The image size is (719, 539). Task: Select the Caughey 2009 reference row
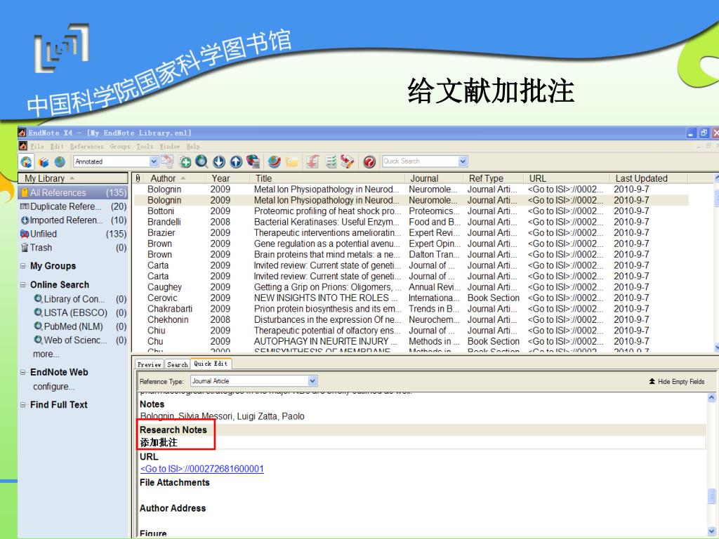(x=410, y=287)
